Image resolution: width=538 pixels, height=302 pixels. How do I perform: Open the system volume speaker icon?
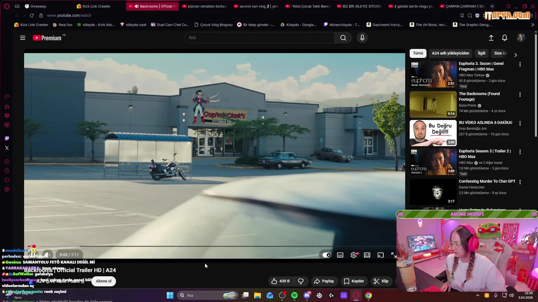point(511,295)
